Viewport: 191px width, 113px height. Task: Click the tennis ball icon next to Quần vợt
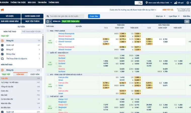2,45
